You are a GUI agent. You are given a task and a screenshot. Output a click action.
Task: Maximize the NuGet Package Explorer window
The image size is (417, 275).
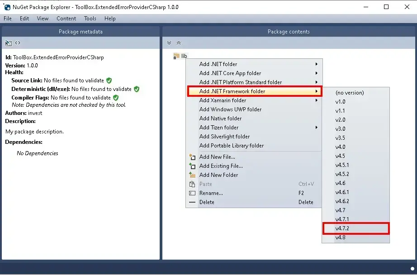click(x=386, y=7)
